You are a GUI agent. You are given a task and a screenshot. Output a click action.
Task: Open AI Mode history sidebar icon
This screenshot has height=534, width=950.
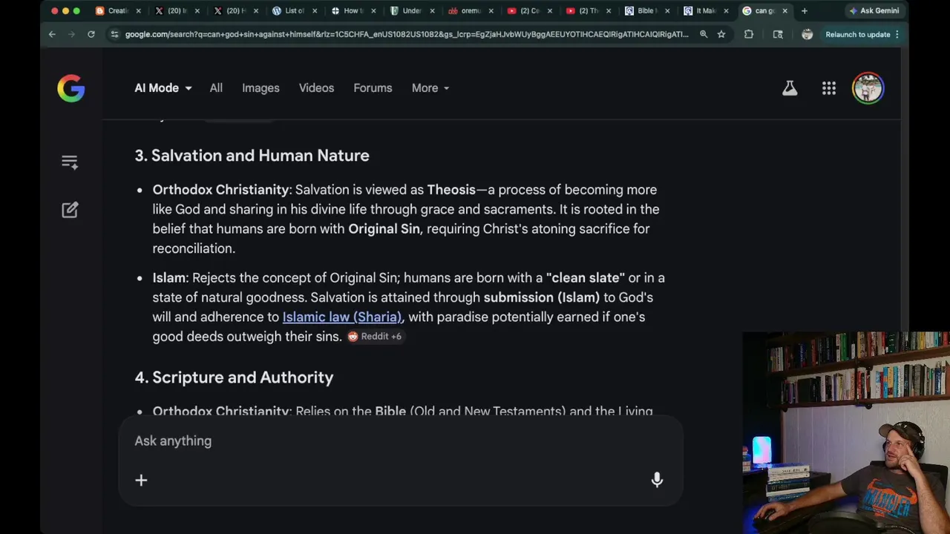point(70,162)
